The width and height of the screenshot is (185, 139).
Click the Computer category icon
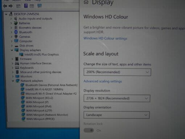(16, 41)
